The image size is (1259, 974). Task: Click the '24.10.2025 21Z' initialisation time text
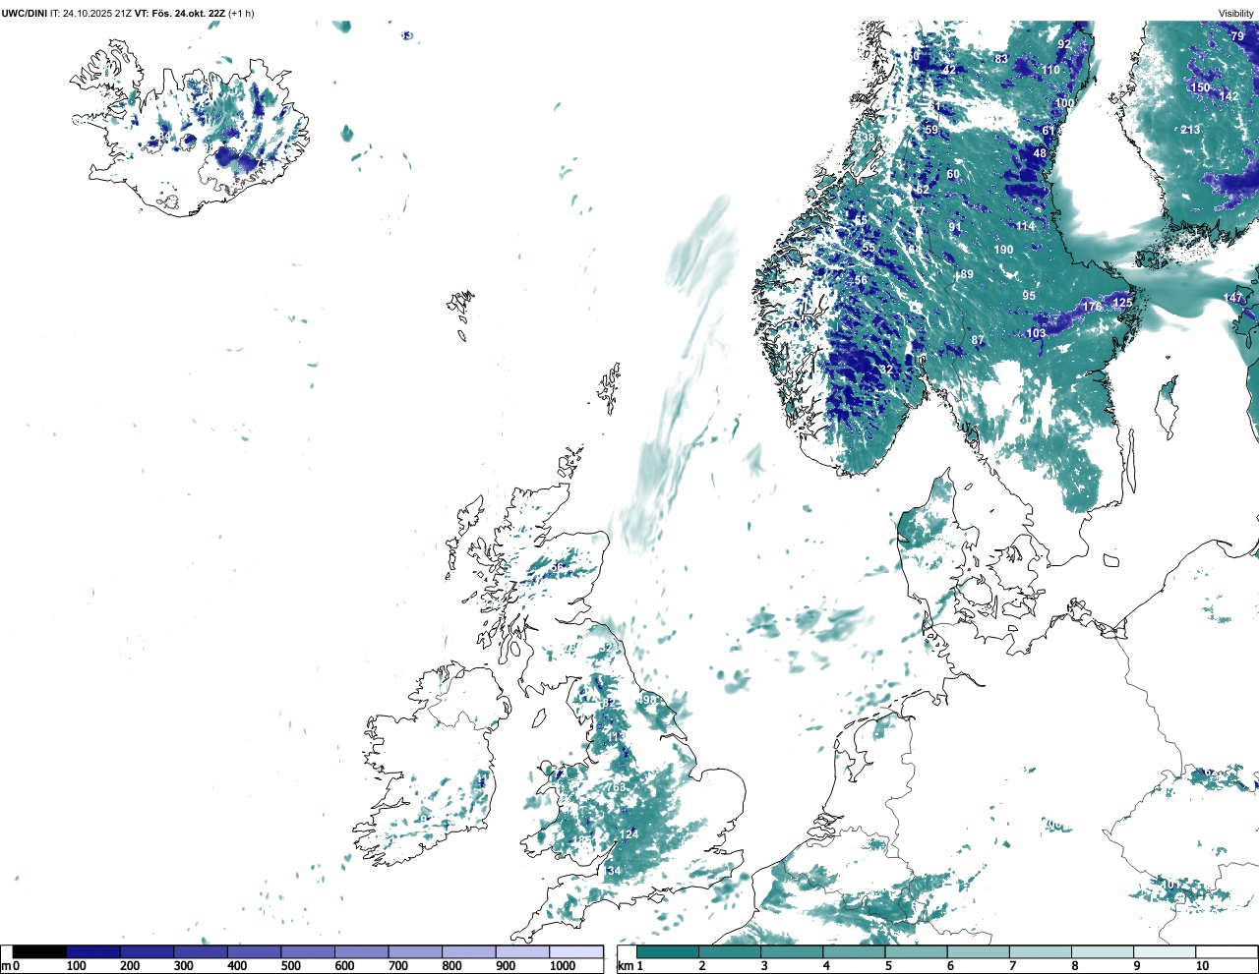point(97,14)
